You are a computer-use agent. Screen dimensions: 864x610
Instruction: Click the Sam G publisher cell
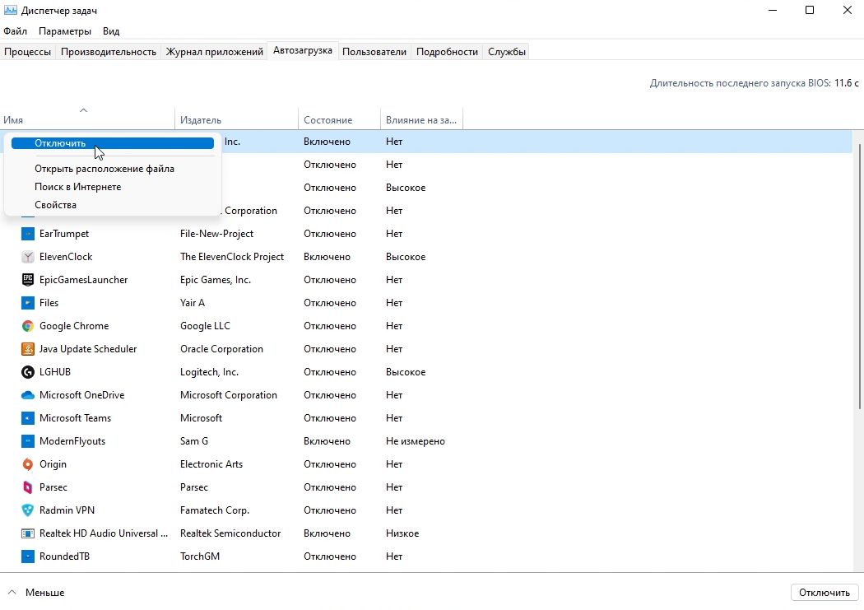[x=194, y=441]
